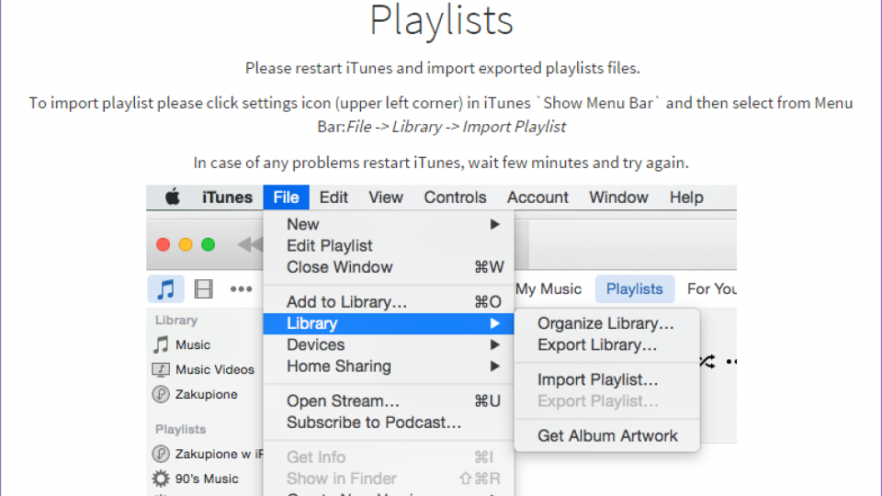Open the Edit menu
882x496 pixels.
pyautogui.click(x=334, y=197)
